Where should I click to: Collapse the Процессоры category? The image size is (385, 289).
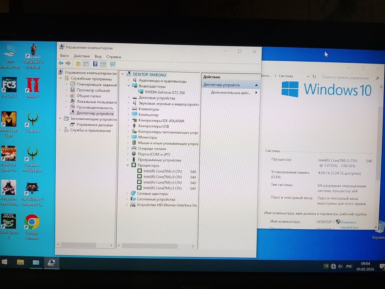128,165
